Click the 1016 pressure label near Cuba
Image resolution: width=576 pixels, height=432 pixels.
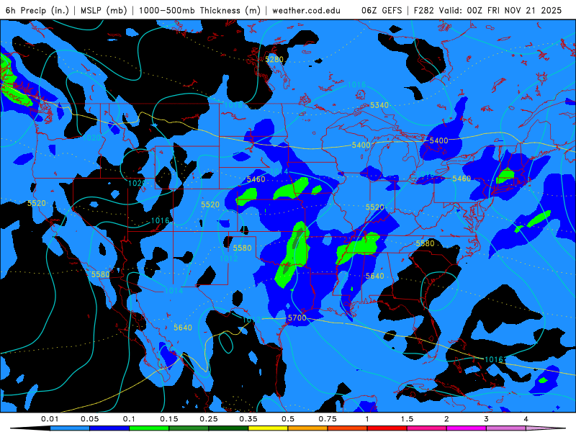tap(494, 359)
